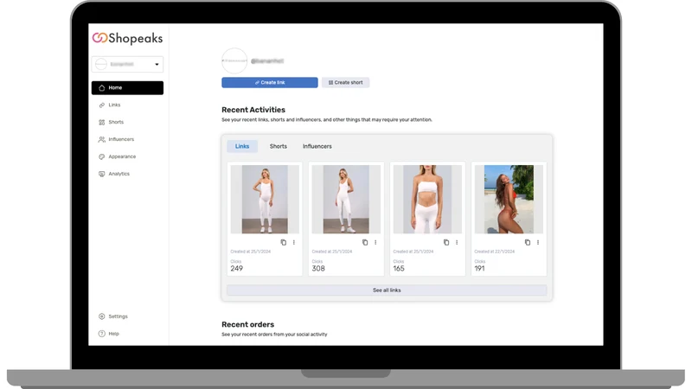Open more options for 165-click link

click(457, 243)
